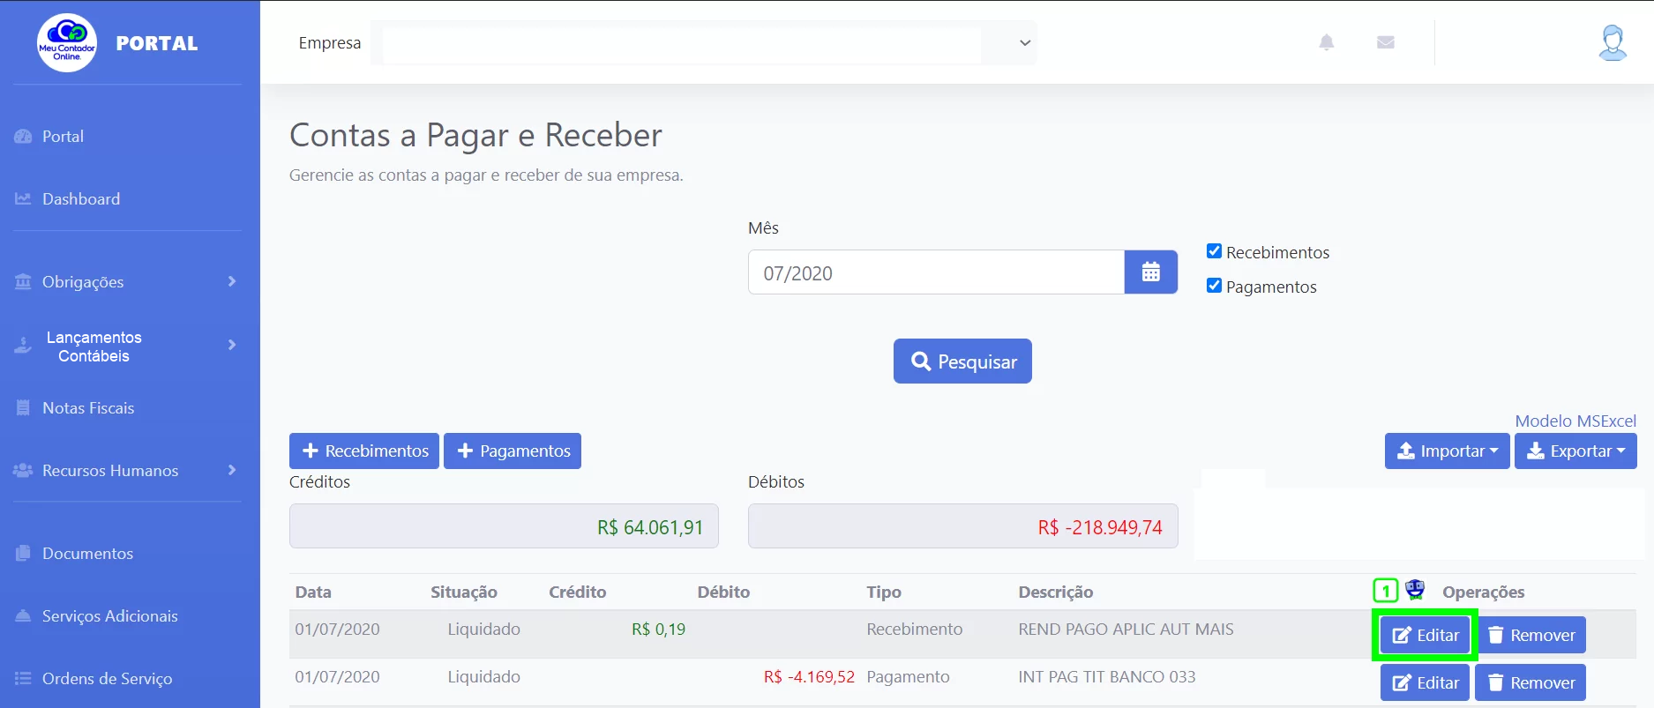
Task: Open the messages envelope icon
Action: 1385,42
